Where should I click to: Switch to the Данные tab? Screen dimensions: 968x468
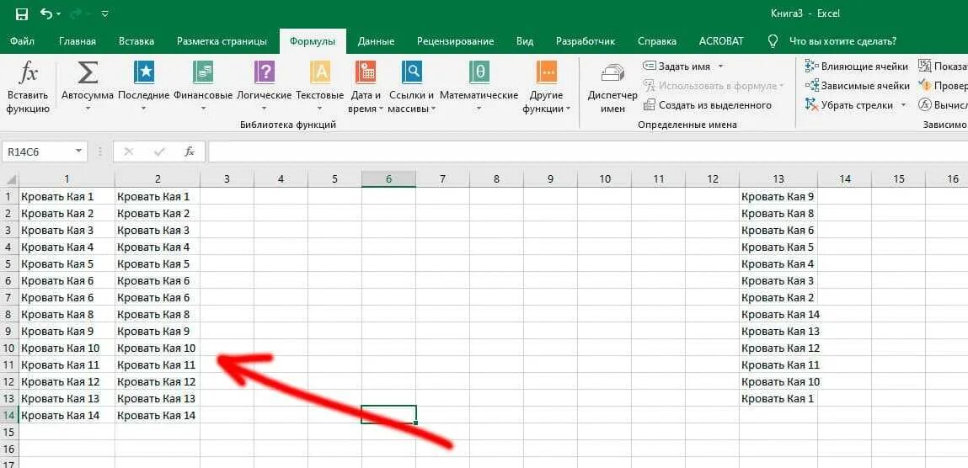[x=376, y=41]
